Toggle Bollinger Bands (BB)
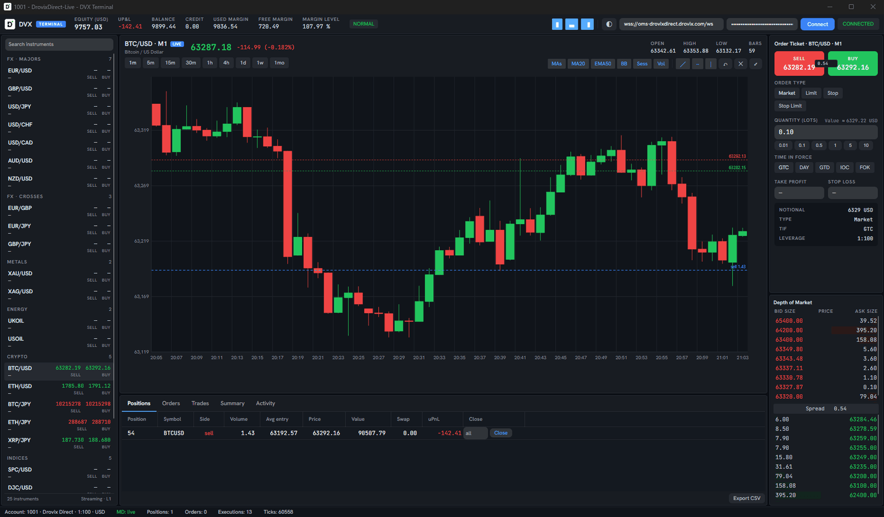The image size is (884, 517). tap(624, 64)
